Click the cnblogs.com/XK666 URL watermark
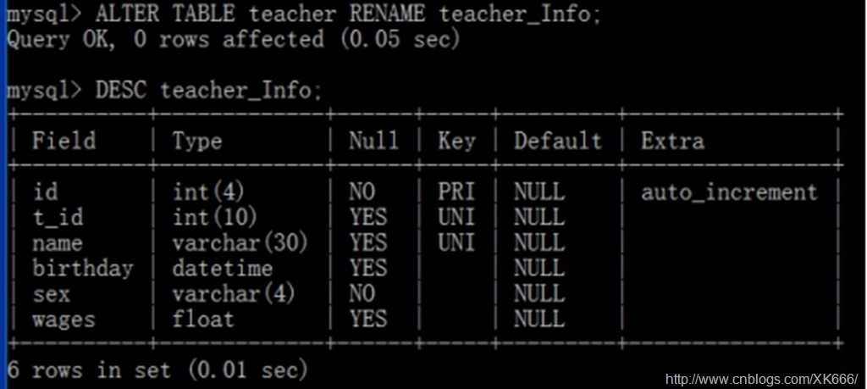The width and height of the screenshot is (867, 389). tap(761, 378)
